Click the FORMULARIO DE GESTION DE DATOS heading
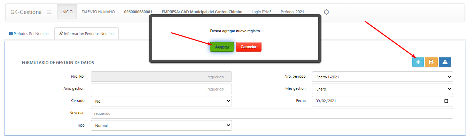 pyautogui.click(x=58, y=63)
